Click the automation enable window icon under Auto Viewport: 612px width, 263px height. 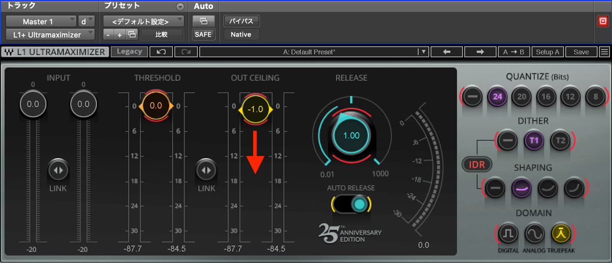click(x=203, y=21)
